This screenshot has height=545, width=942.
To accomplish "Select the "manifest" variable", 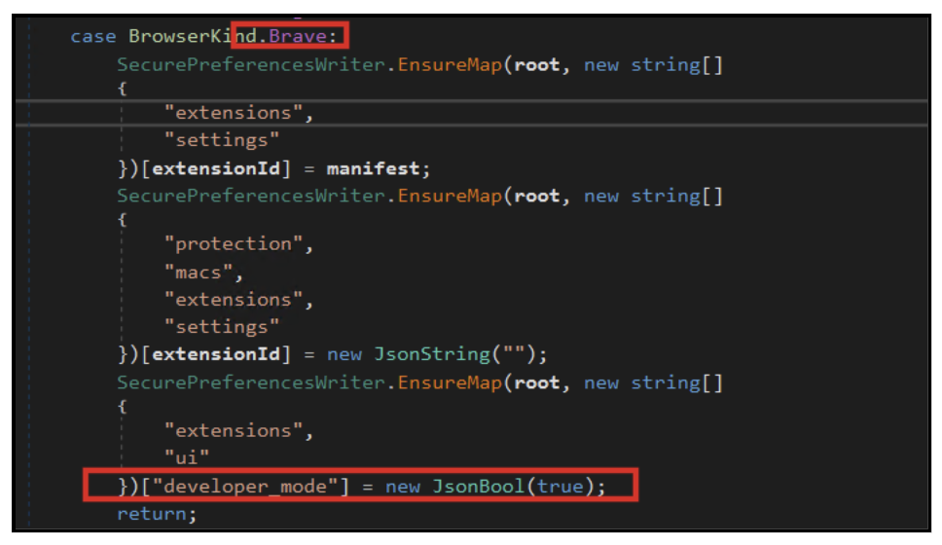I will pos(373,168).
